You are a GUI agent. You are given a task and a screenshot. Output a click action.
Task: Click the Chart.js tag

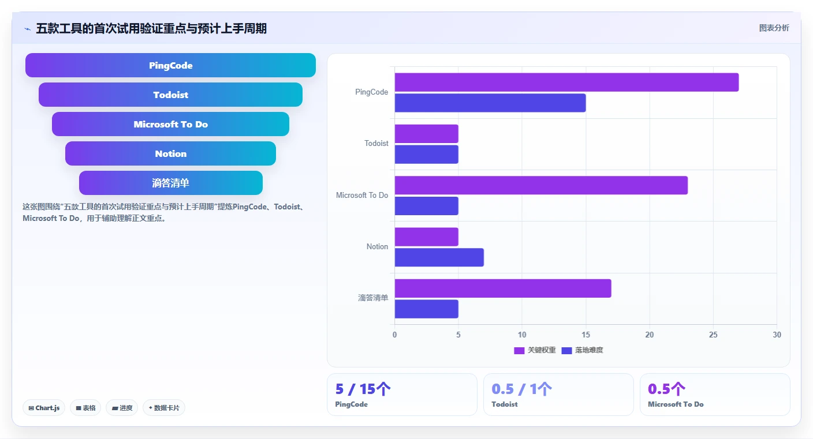(44, 408)
